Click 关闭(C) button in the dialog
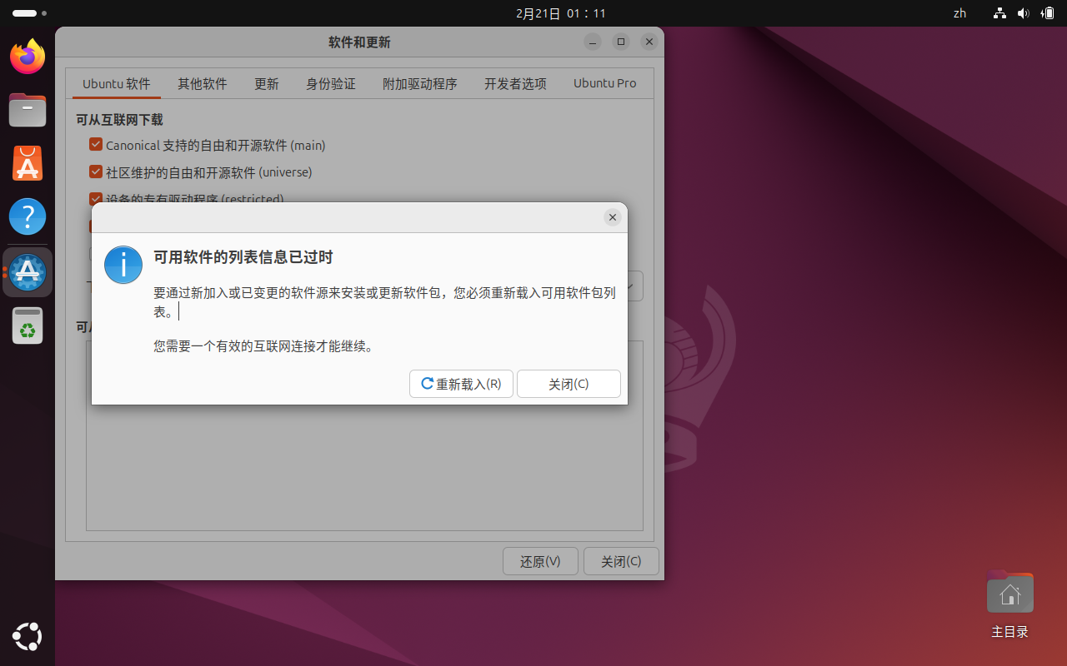This screenshot has height=666, width=1067. click(x=569, y=384)
